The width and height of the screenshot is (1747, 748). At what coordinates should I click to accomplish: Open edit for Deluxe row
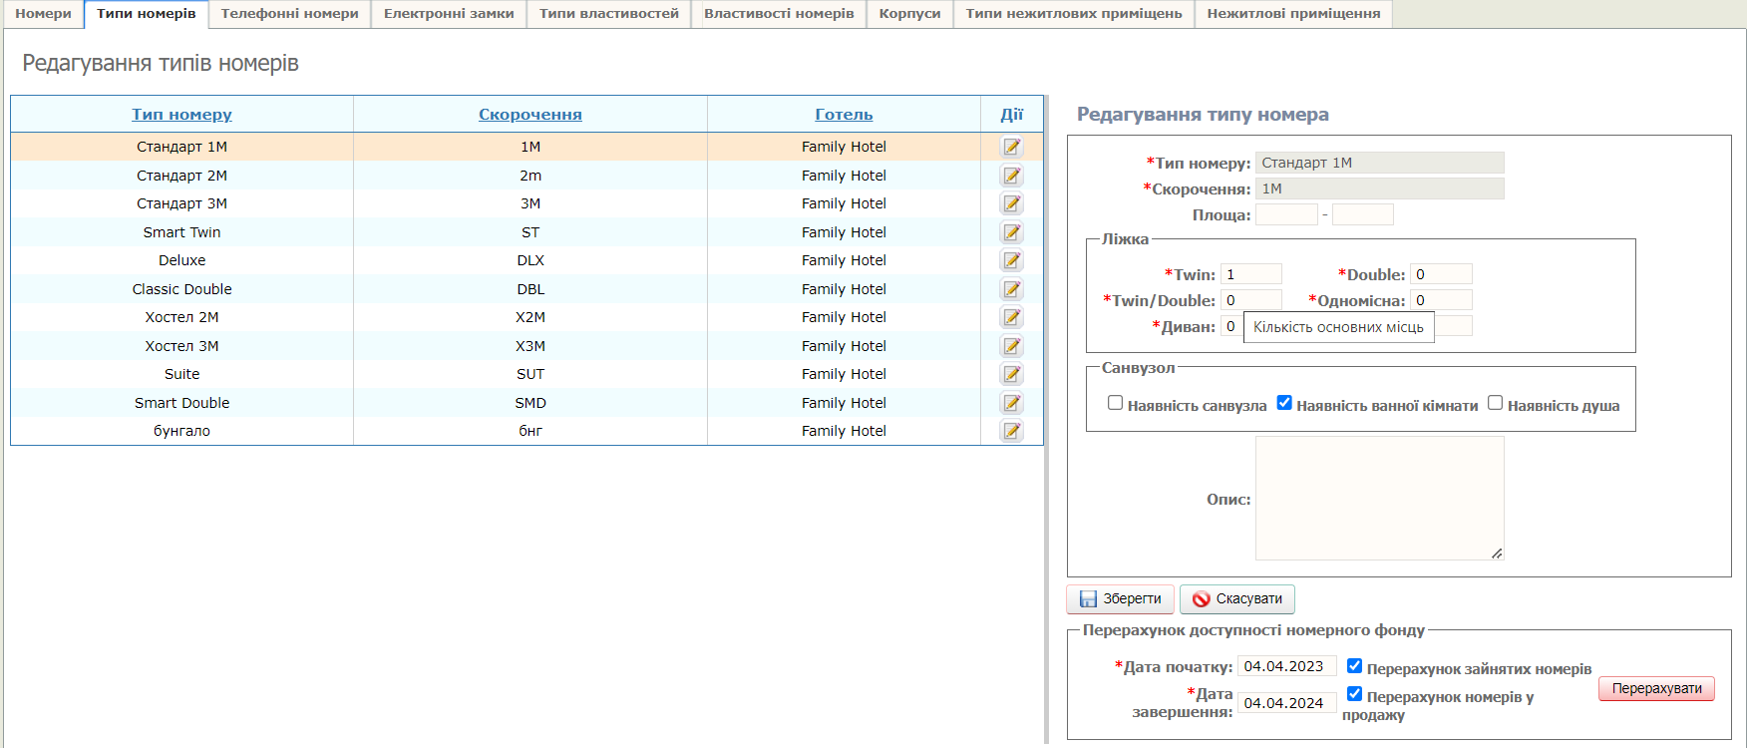[x=1011, y=260]
